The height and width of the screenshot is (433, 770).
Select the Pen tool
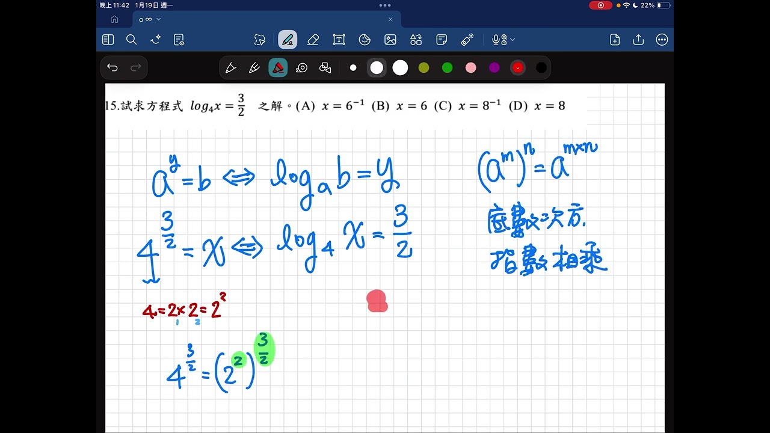288,40
